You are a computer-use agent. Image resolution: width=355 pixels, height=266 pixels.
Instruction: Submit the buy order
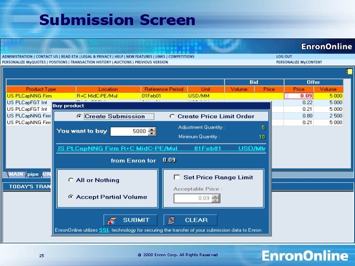tap(130, 220)
